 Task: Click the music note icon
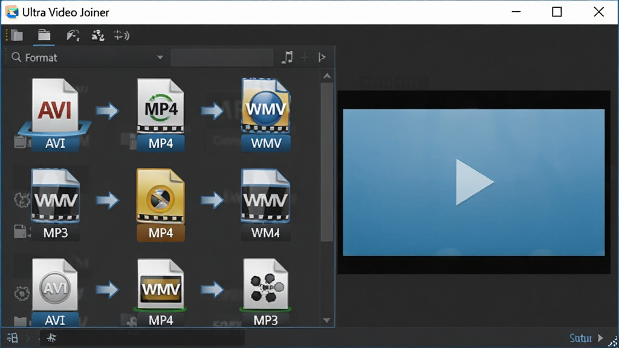tap(287, 57)
